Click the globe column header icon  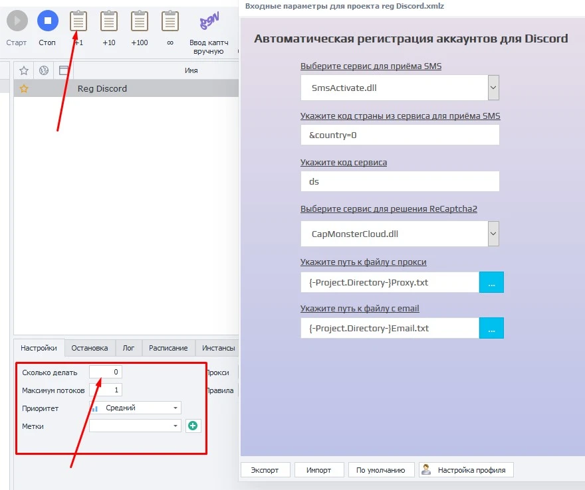pyautogui.click(x=44, y=70)
